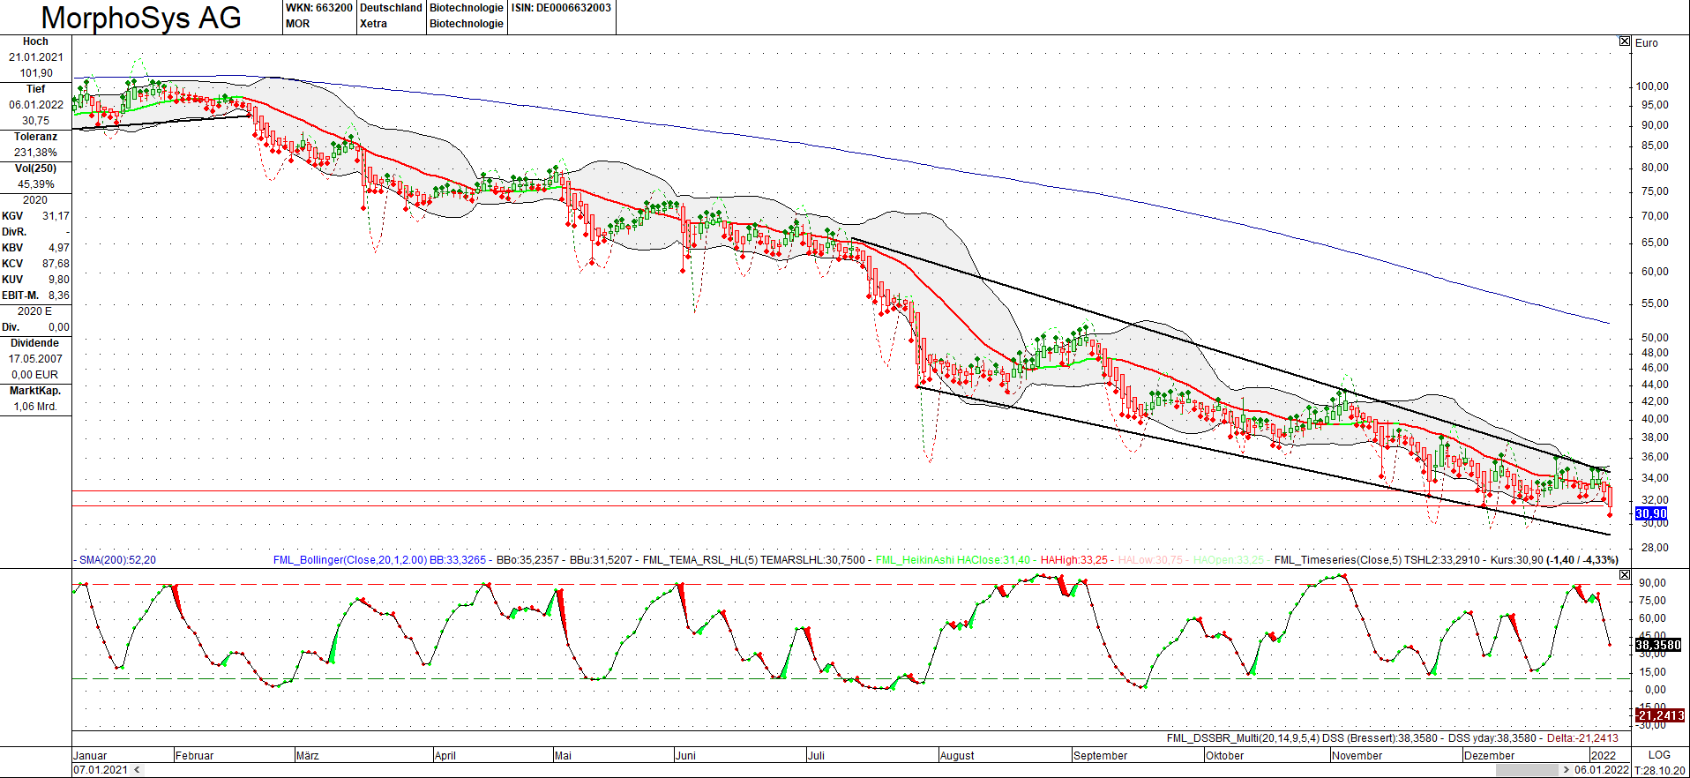Click the ISIN: DE0006632003 cell
The image size is (1690, 778).
(x=561, y=8)
